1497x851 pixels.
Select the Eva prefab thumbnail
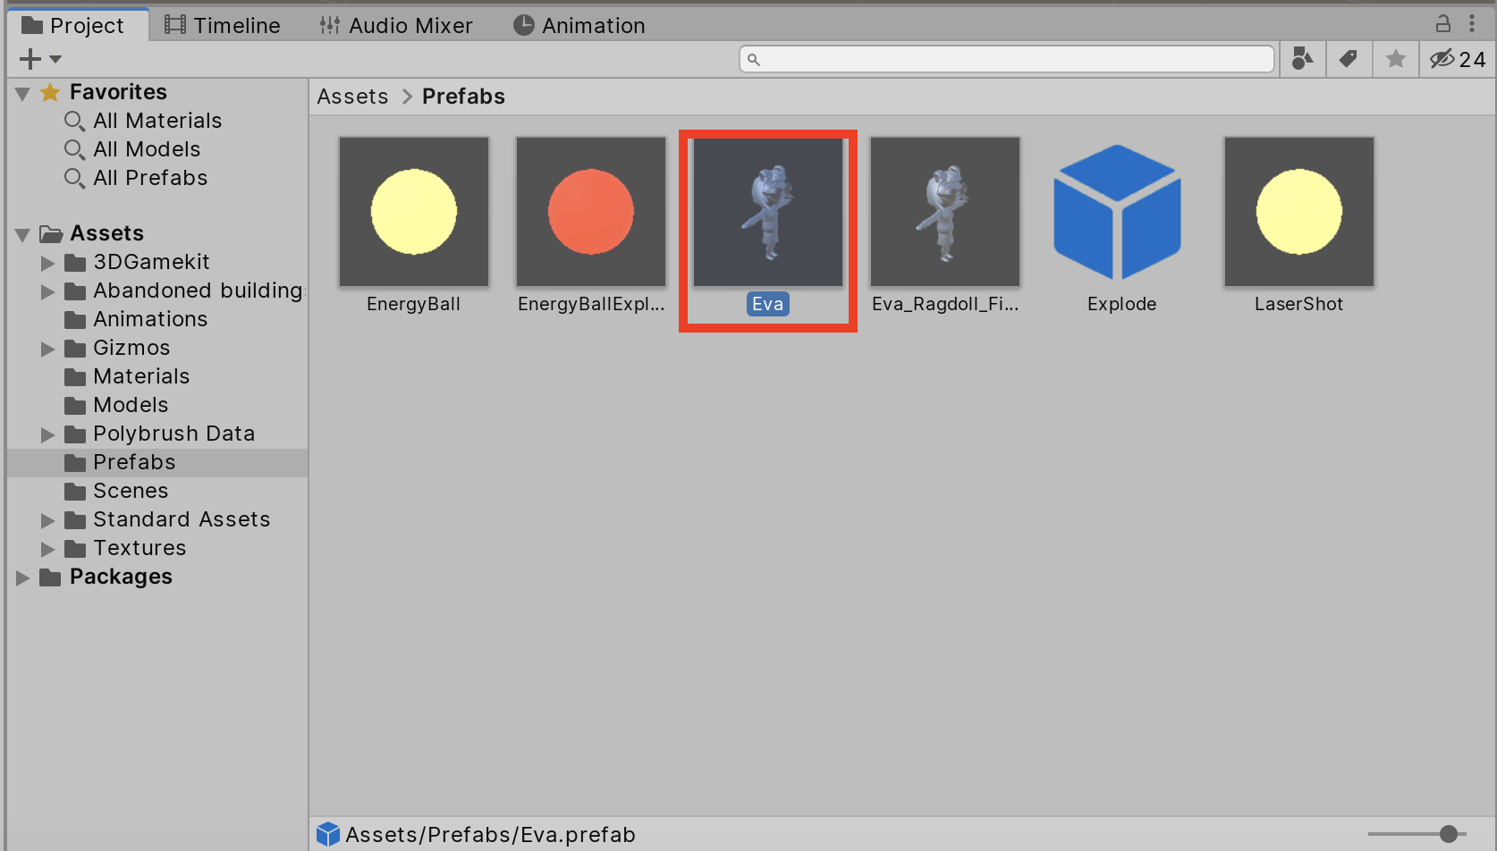[x=768, y=212]
